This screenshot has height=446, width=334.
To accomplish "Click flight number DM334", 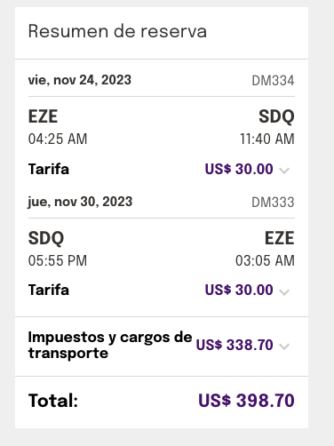I will [273, 81].
